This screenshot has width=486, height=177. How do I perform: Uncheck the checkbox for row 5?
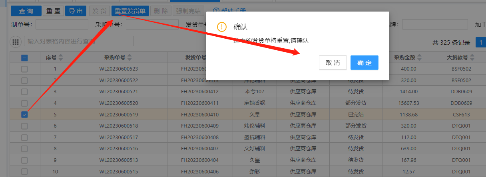(x=24, y=115)
